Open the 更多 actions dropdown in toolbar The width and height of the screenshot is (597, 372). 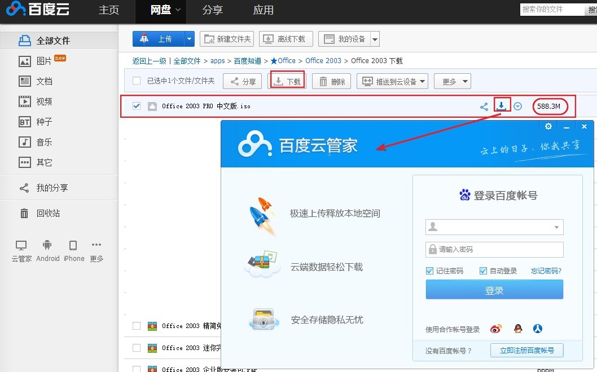(453, 81)
